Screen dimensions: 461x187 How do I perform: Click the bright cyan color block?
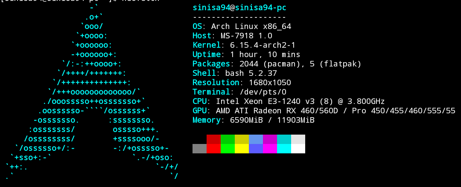point(284,148)
